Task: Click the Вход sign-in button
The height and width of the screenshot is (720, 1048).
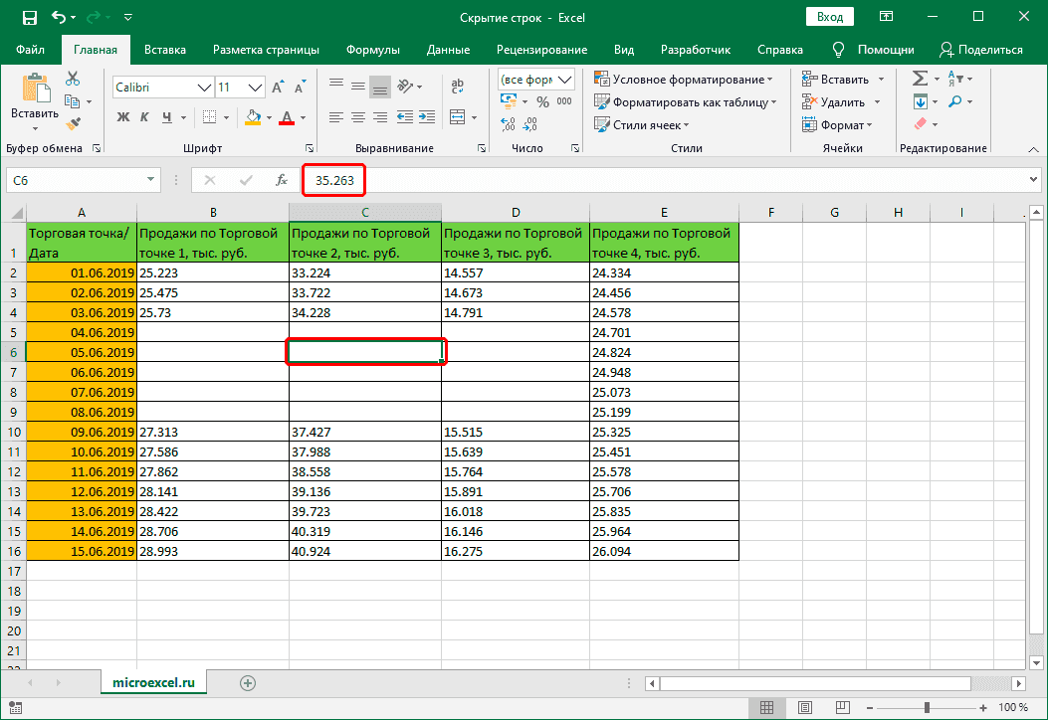Action: 829,17
